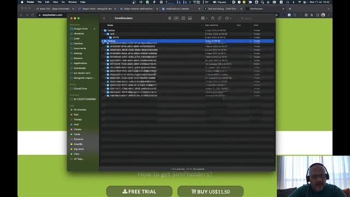Screen dimensions: 350x197
Task: Select the Personal tag in sidebar
Action: pyautogui.click(x=78, y=139)
